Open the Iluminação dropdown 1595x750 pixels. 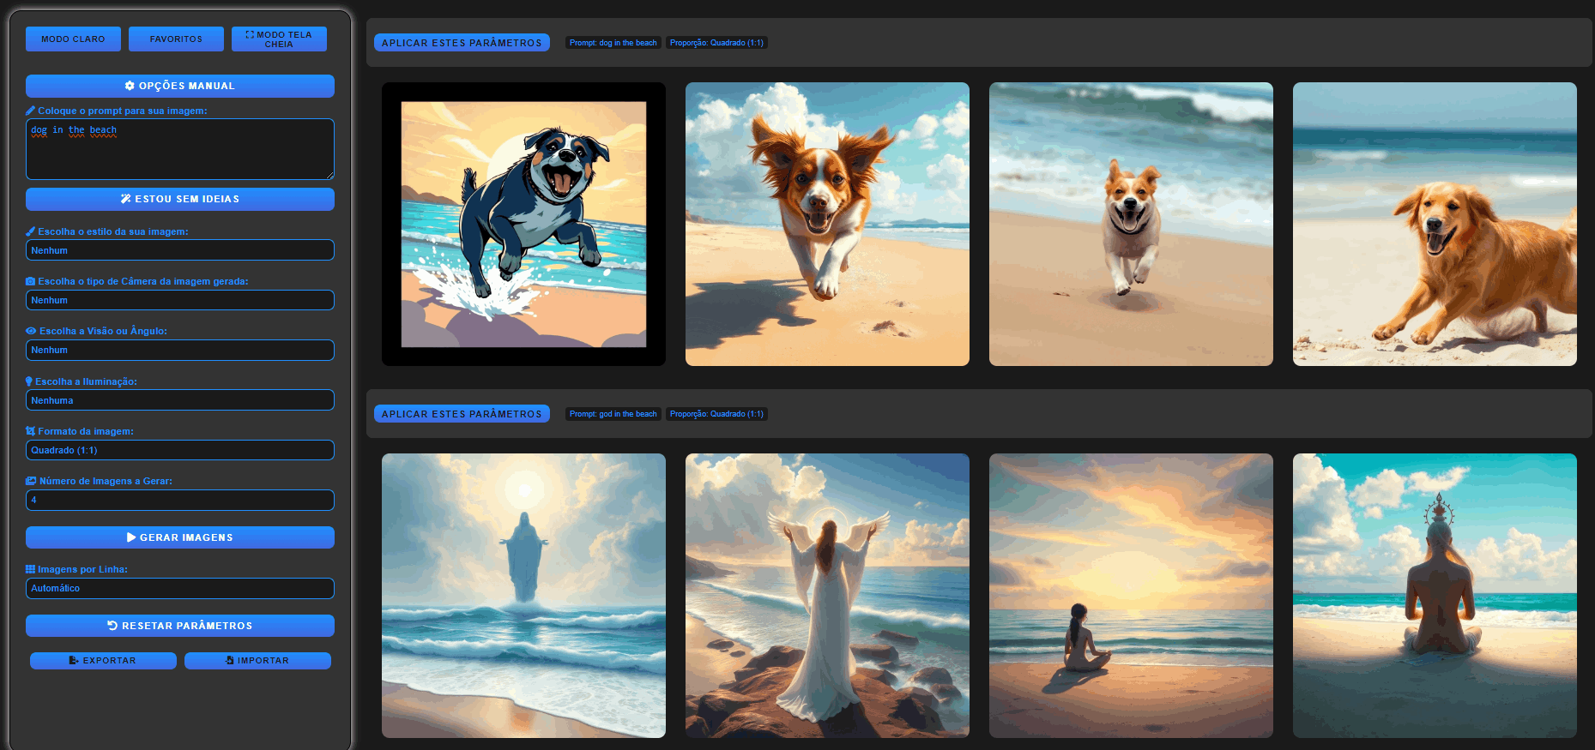coord(180,400)
